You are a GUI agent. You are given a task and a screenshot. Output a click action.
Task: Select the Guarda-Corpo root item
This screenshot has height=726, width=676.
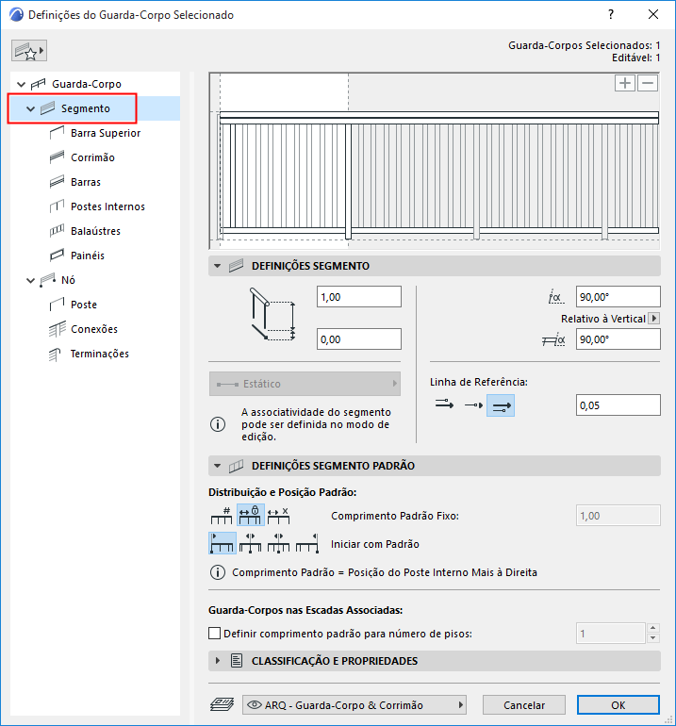coord(86,84)
